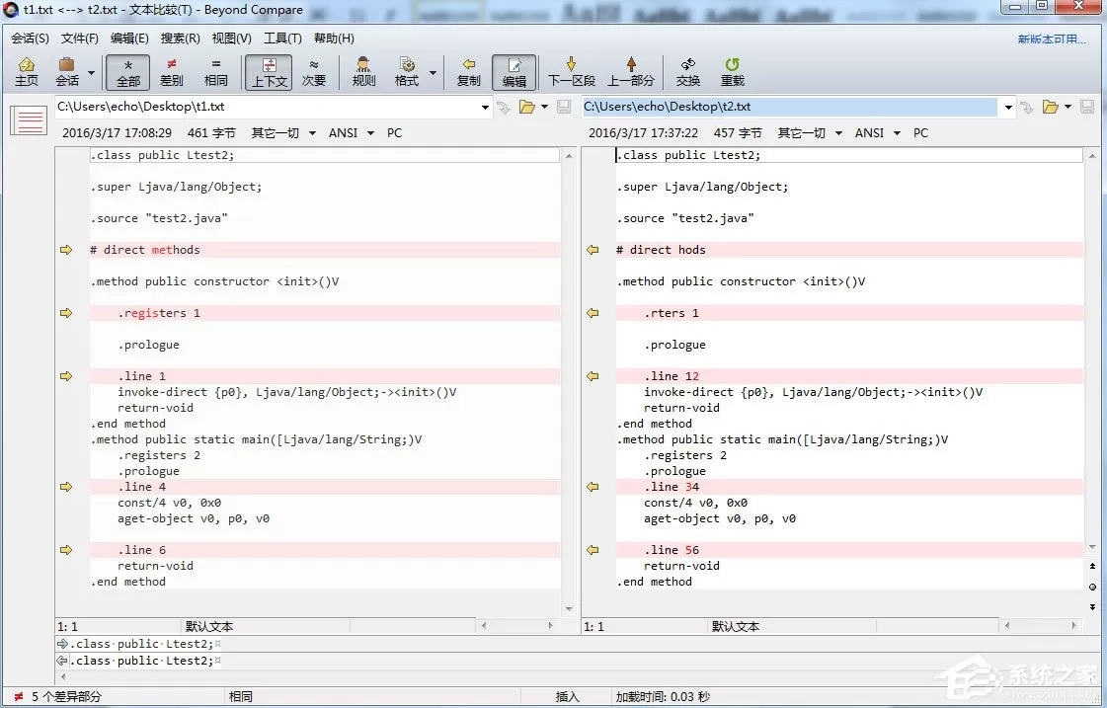Click '5 个差异部分' in the status bar

[x=66, y=697]
